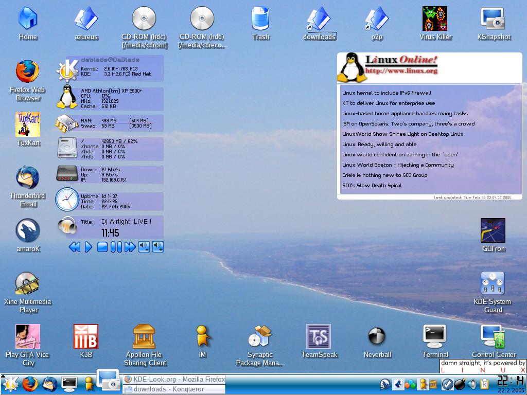This screenshot has width=527, height=395.
Task: Open the http://www.linux.org banner link
Action: point(401,71)
